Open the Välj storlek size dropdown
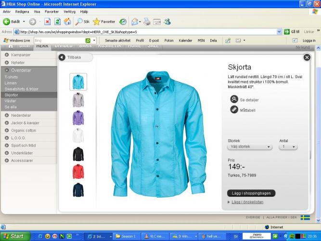Screen dimensions: 321x241 point(250,147)
